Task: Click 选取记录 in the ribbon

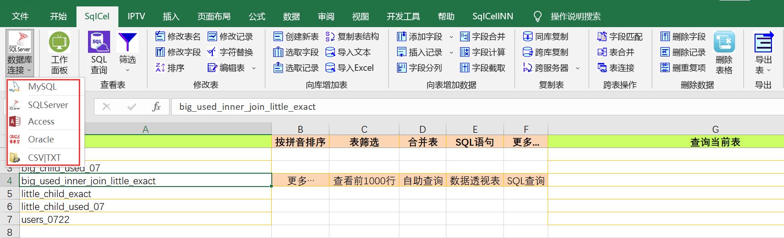Action: coord(296,68)
